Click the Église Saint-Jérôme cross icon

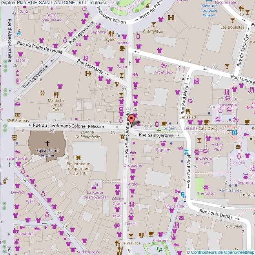tap(47, 144)
